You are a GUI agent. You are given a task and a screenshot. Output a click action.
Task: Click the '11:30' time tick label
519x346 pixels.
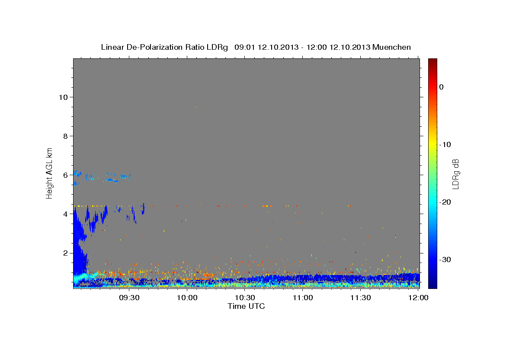tap(360, 298)
